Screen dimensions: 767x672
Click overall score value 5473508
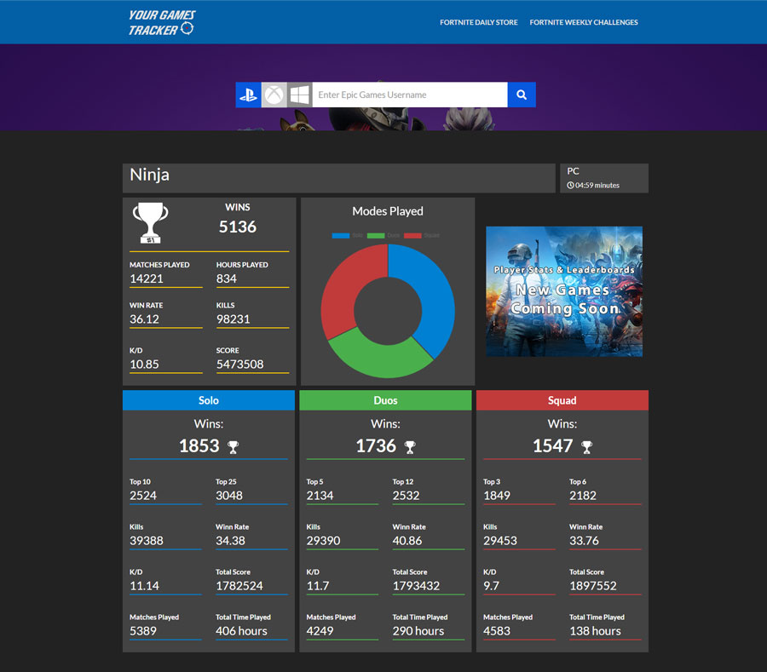pos(240,364)
